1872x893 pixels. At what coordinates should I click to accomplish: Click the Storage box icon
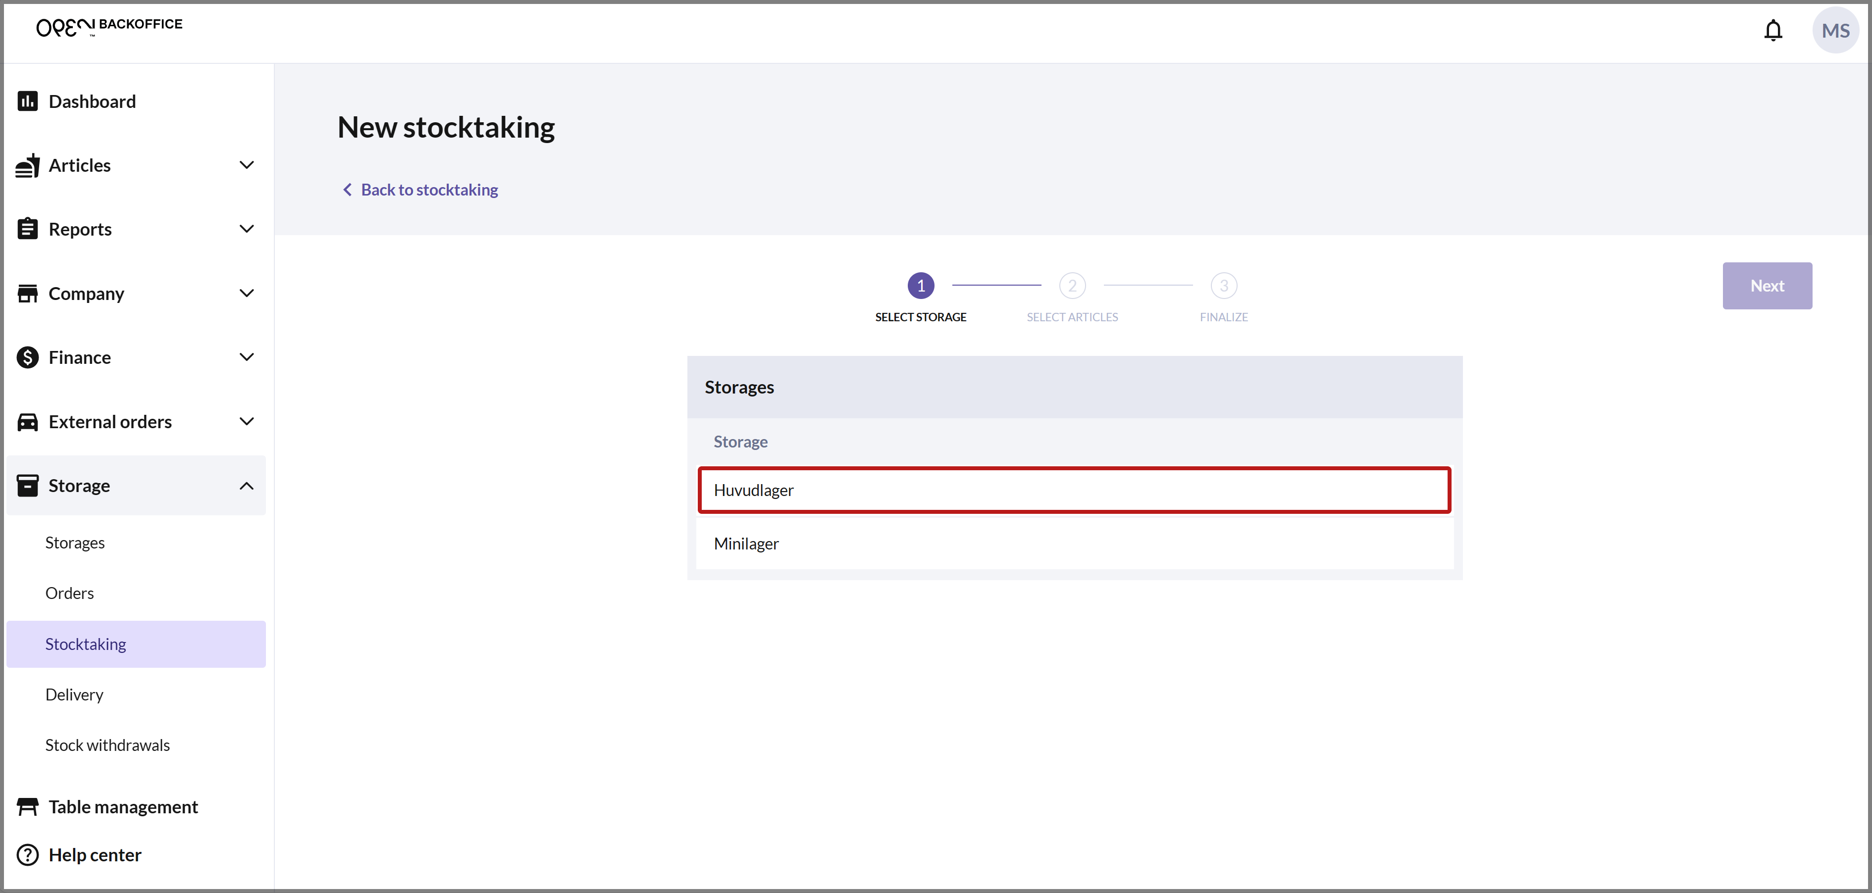click(28, 486)
